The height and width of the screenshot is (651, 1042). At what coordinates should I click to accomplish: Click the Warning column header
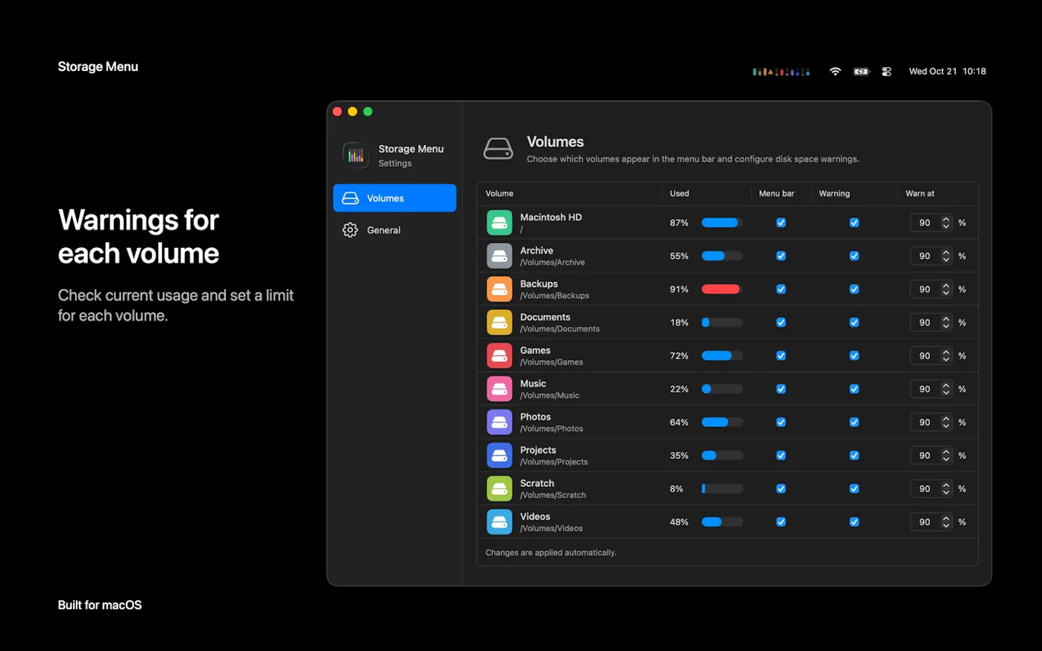point(834,193)
